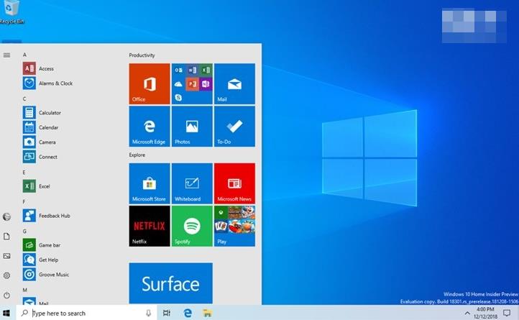
Task: Launch Groove Music from the app list
Action: pos(46,274)
